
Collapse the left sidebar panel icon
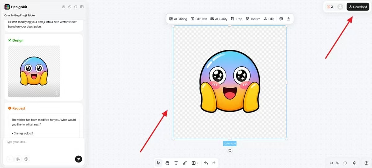pyautogui.click(x=82, y=7)
